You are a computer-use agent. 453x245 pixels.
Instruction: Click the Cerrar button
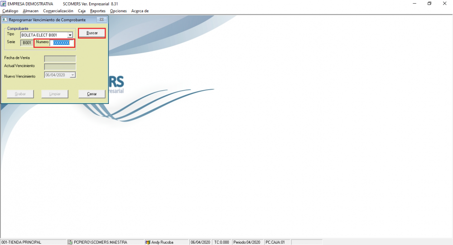92,94
